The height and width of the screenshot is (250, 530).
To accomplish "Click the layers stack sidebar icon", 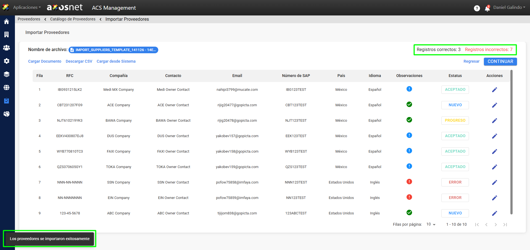I will pyautogui.click(x=6, y=74).
